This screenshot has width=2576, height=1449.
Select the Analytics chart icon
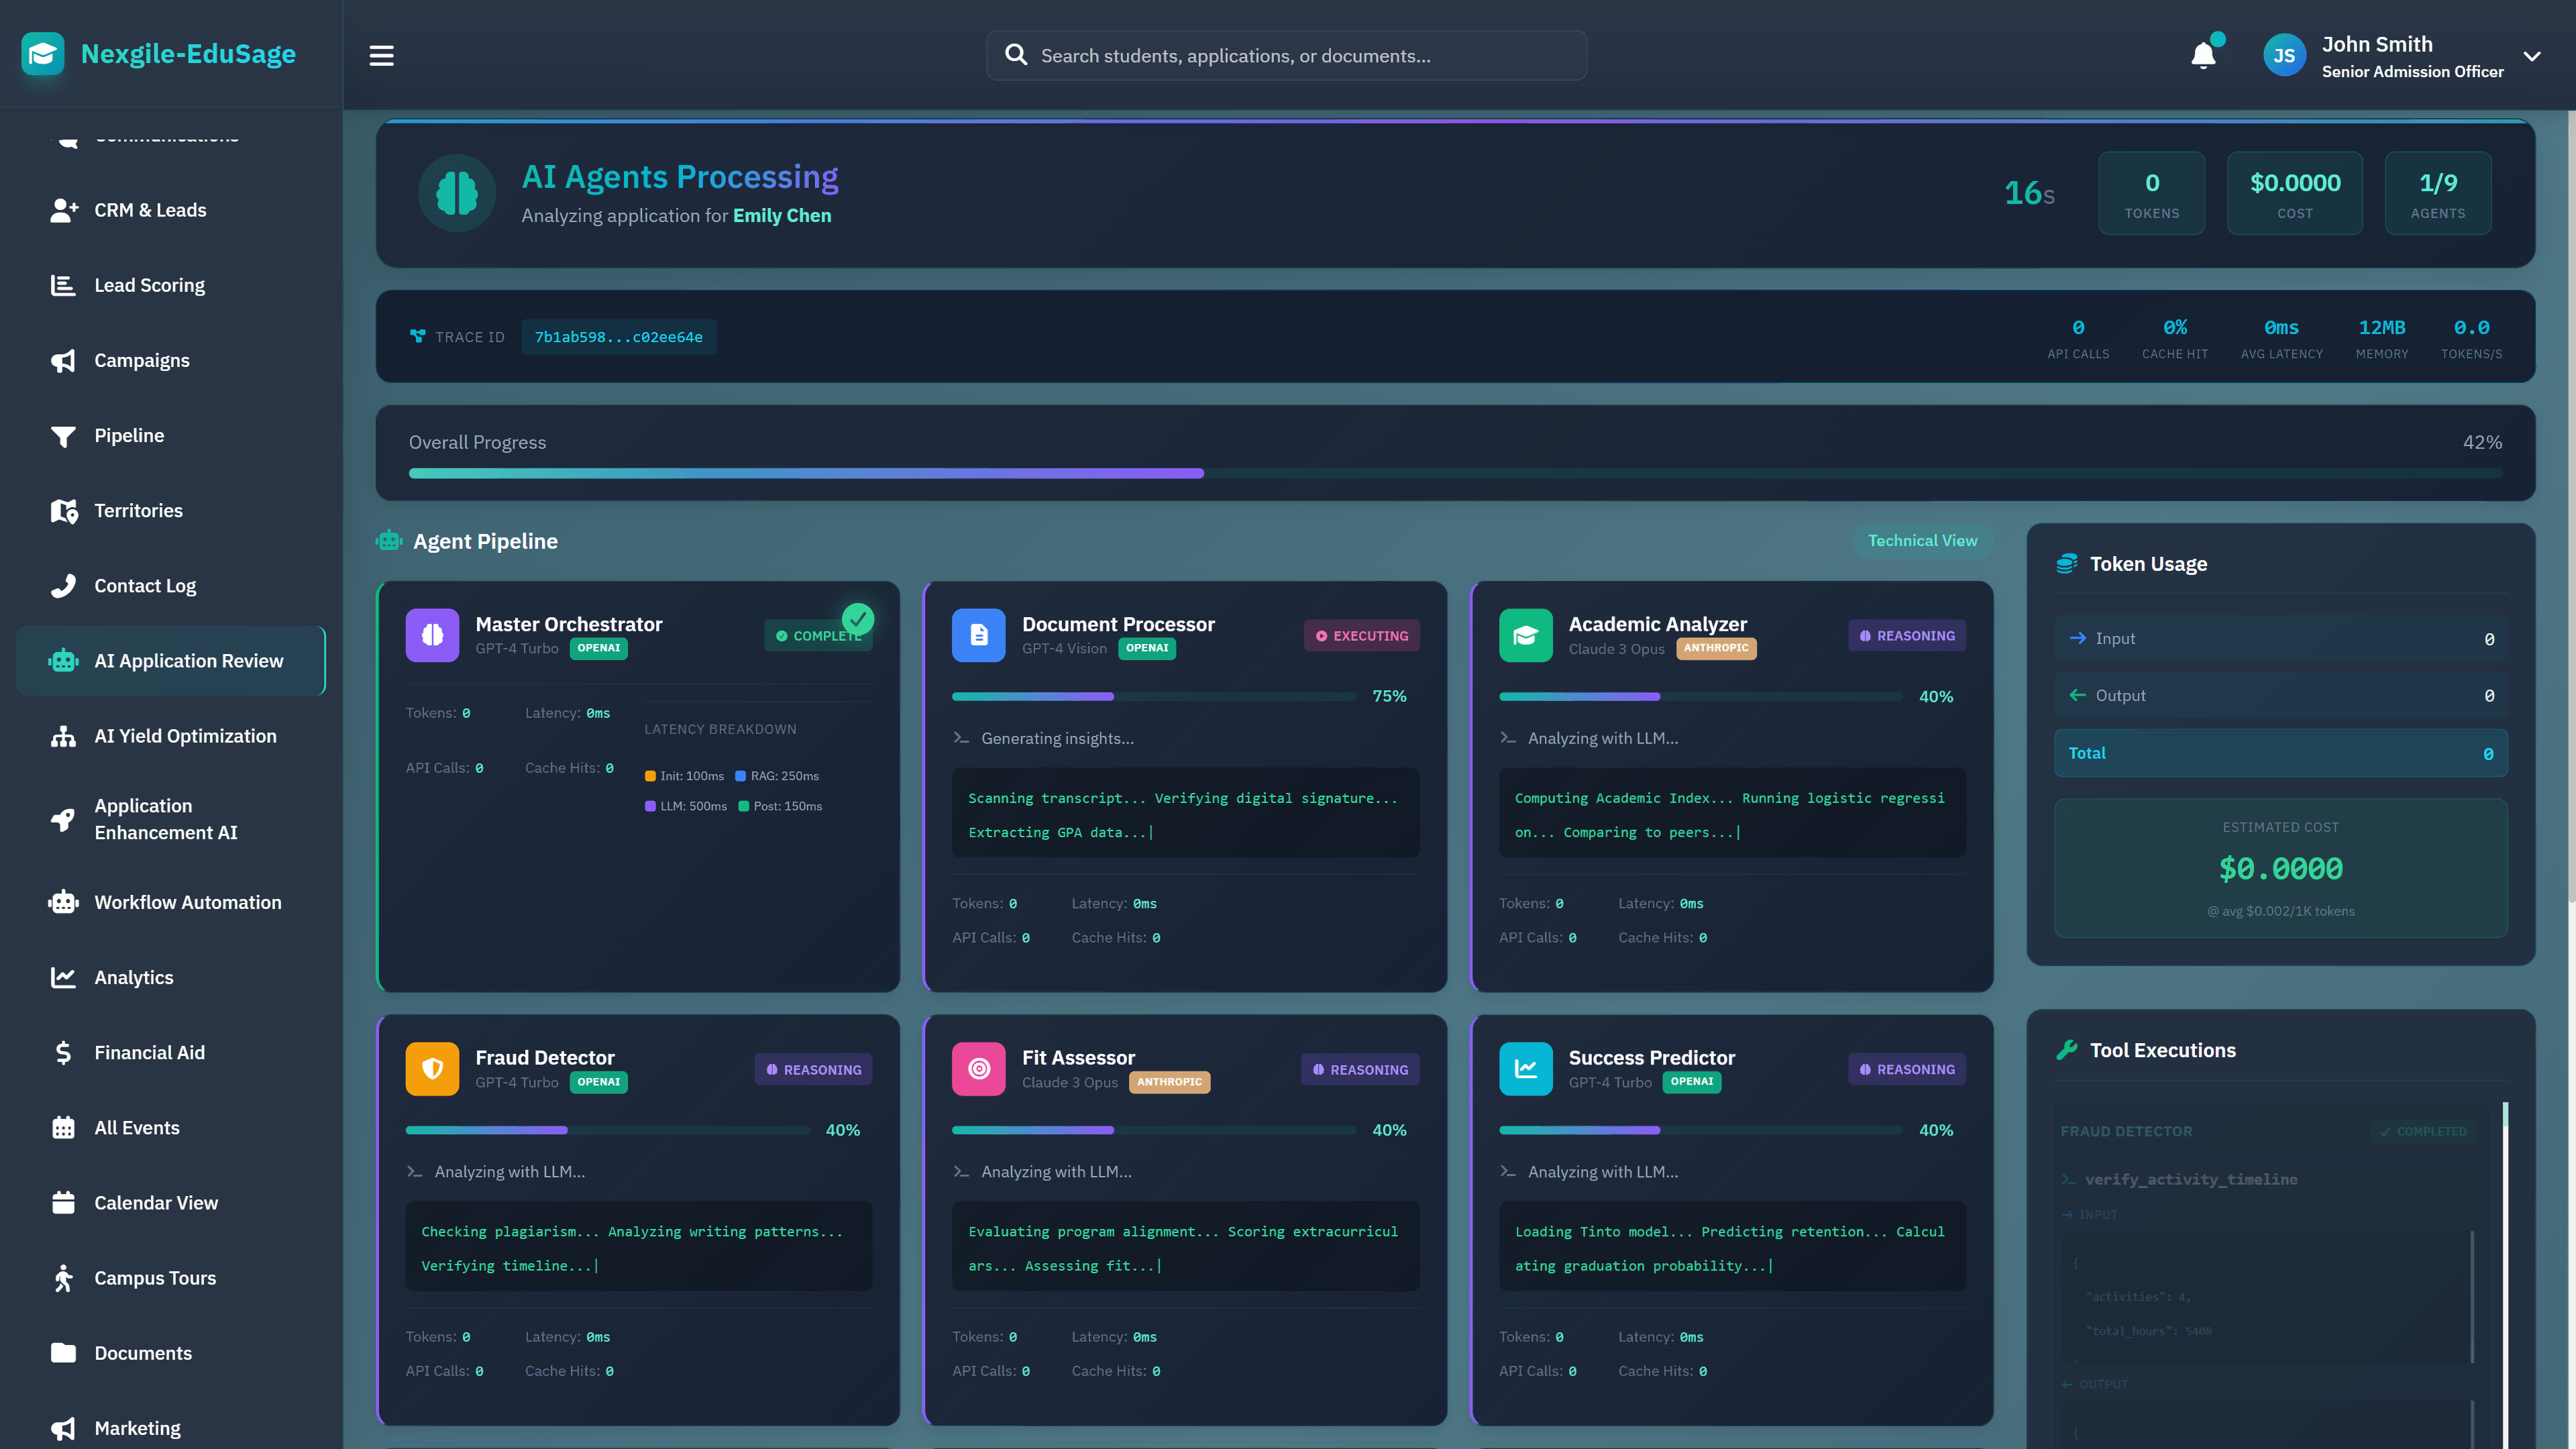pyautogui.click(x=63, y=977)
